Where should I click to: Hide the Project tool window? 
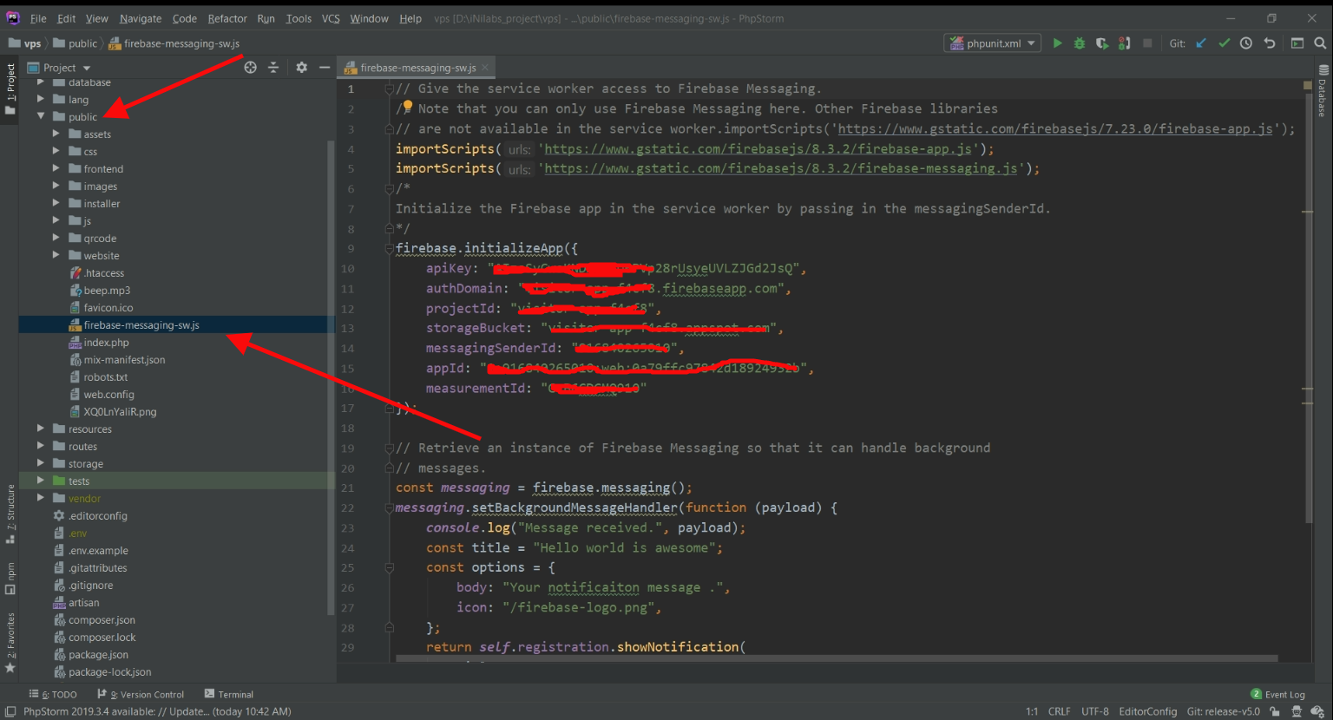(325, 68)
